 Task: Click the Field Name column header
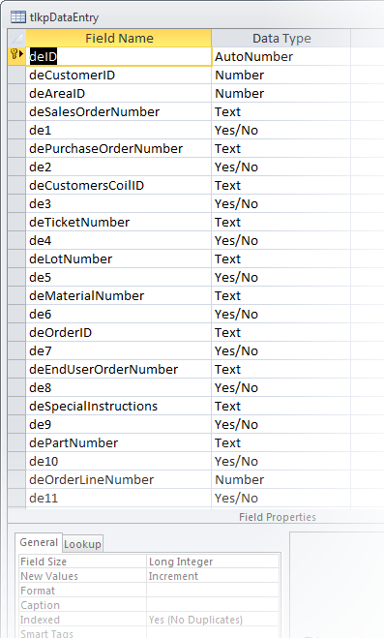tap(119, 39)
